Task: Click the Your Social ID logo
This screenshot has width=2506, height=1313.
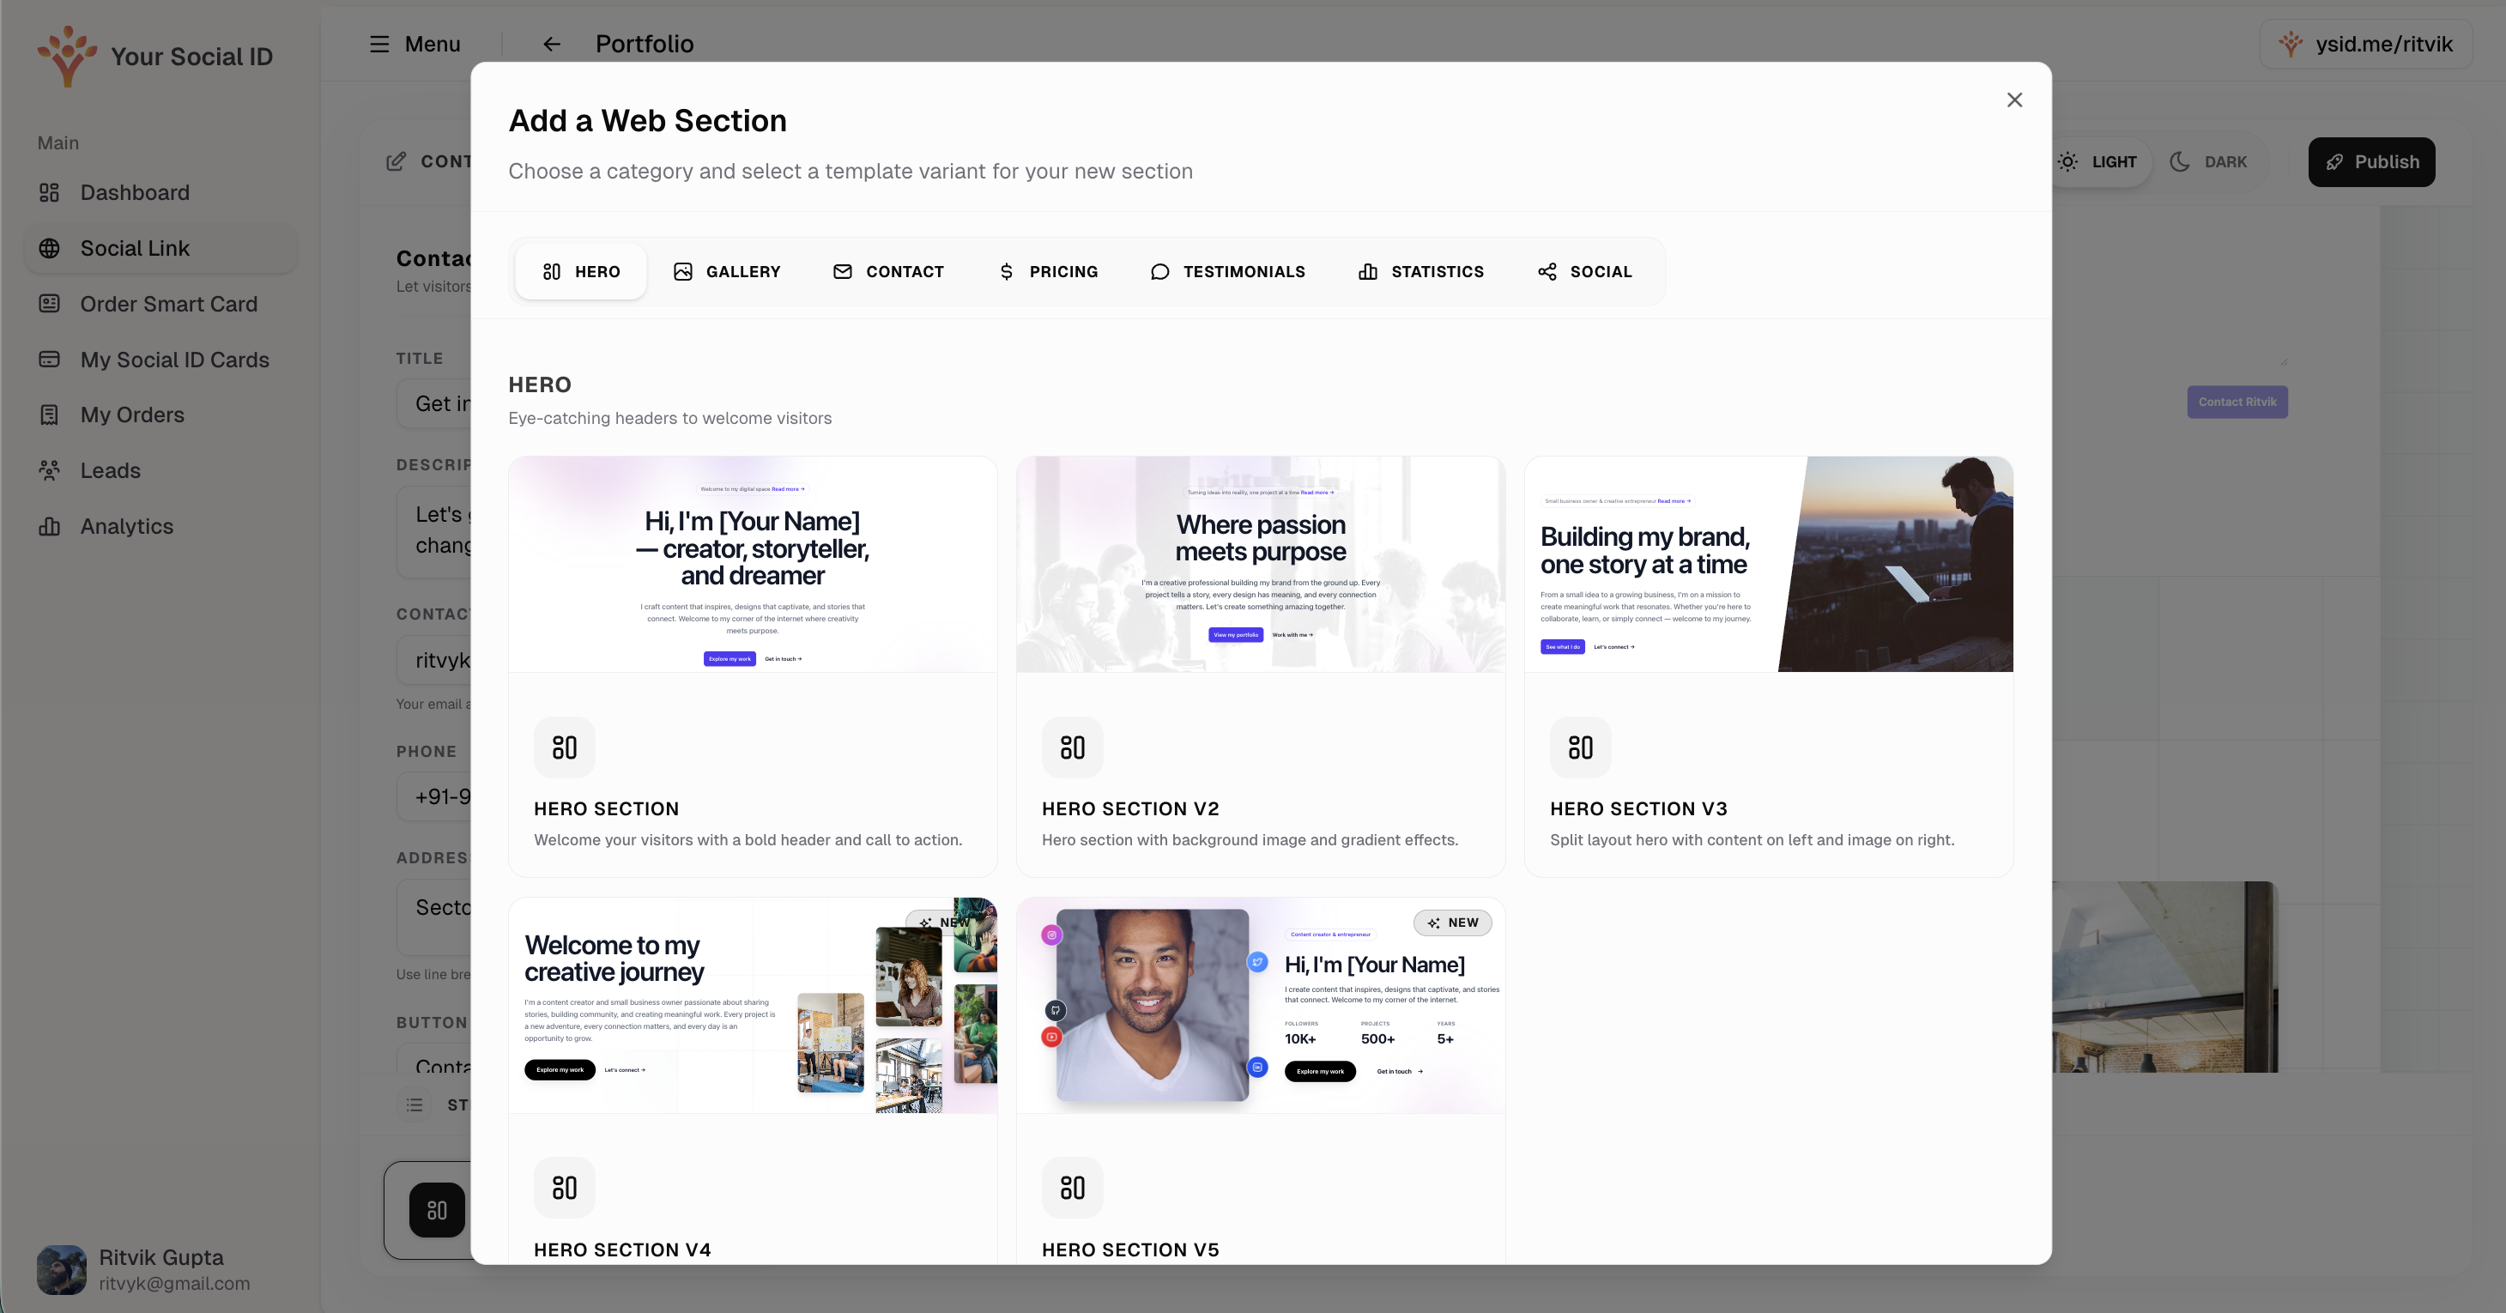Action: [66, 56]
